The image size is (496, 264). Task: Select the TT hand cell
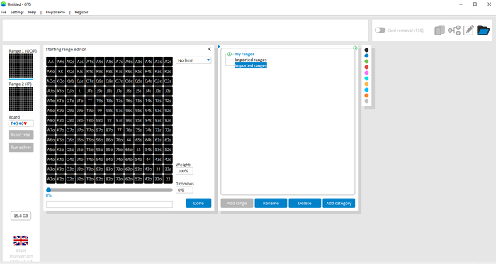coord(90,101)
